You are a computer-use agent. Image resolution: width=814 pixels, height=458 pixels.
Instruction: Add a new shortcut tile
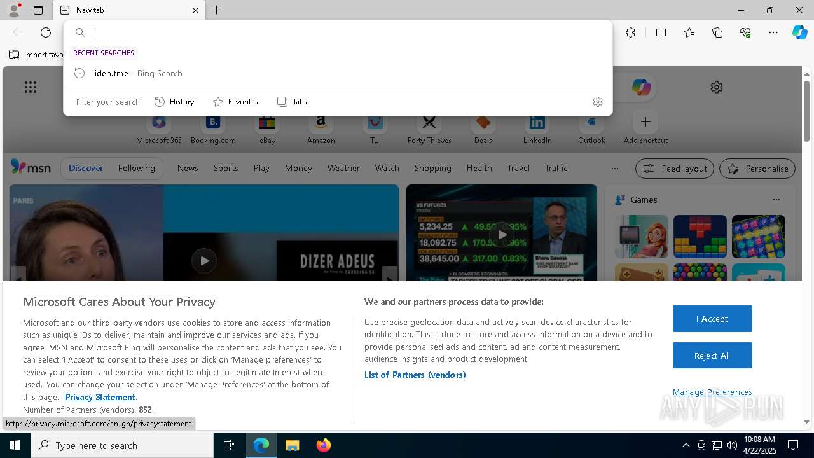click(645, 129)
